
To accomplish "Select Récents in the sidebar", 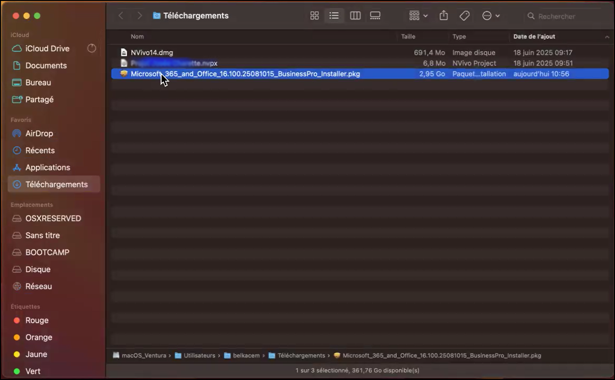I will coord(40,151).
